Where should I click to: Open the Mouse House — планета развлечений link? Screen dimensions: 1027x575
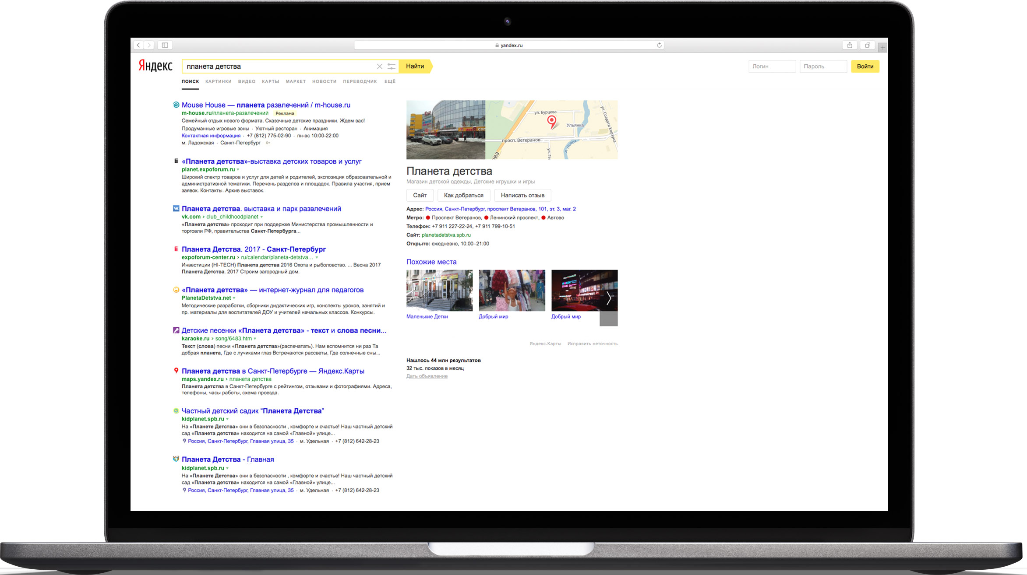pos(266,105)
